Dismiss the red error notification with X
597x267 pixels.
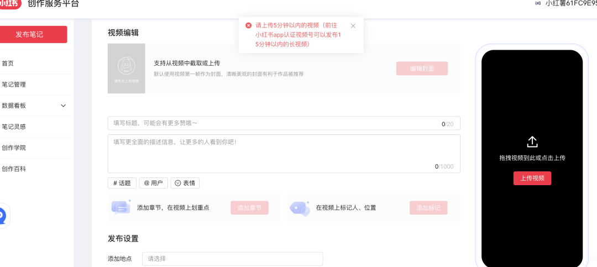[x=353, y=26]
